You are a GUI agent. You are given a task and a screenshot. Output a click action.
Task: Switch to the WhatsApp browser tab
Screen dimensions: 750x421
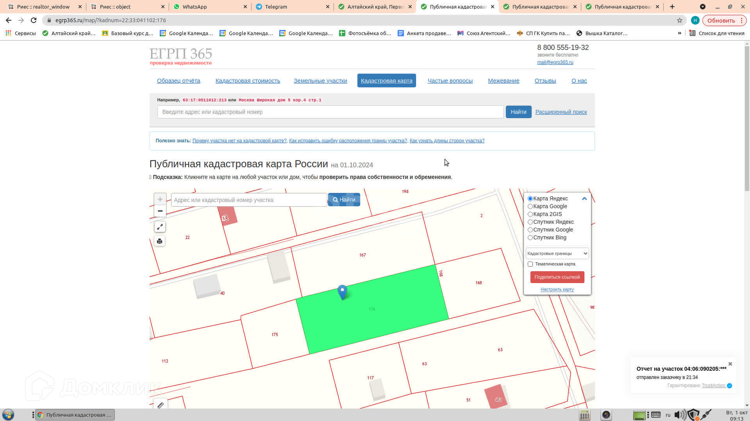(203, 7)
